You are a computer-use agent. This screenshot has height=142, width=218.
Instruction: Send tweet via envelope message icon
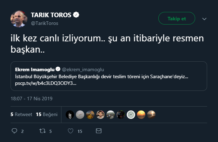pos(99,131)
